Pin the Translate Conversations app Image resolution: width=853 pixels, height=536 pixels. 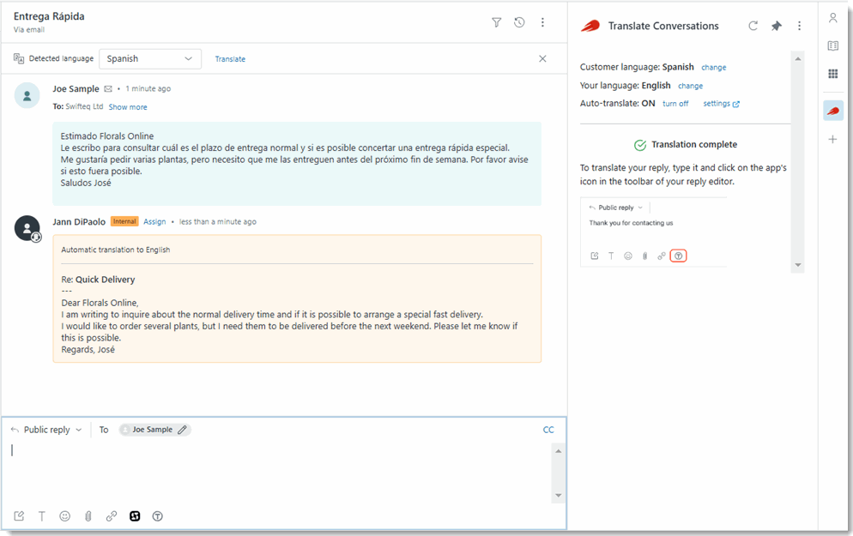(777, 26)
